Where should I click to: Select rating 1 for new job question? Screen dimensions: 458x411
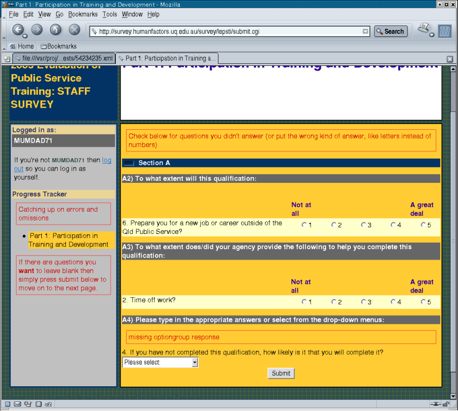[x=304, y=225]
